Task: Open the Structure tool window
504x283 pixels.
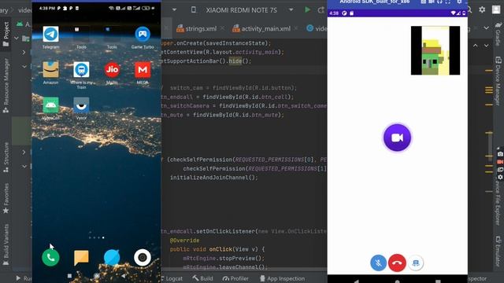Action: coord(6,157)
